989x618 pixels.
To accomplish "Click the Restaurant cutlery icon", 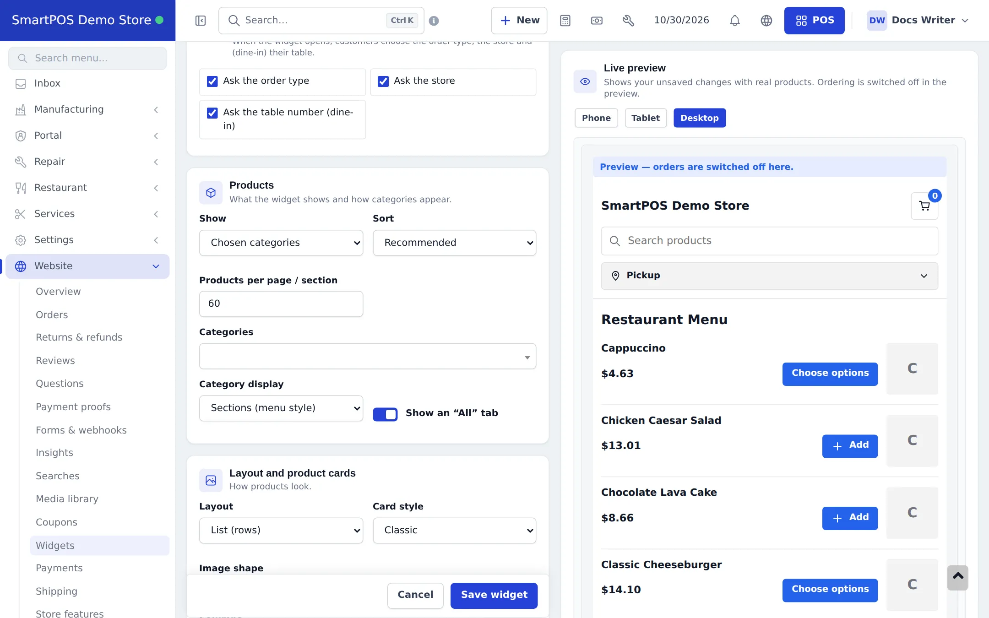I will point(21,188).
